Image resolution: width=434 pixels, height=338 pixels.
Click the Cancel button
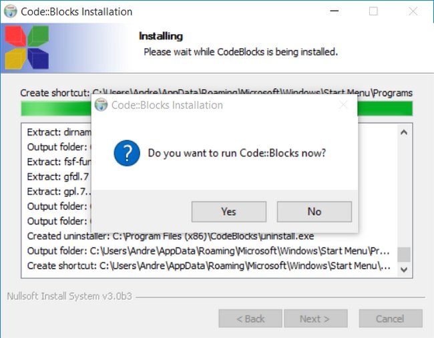coord(391,319)
